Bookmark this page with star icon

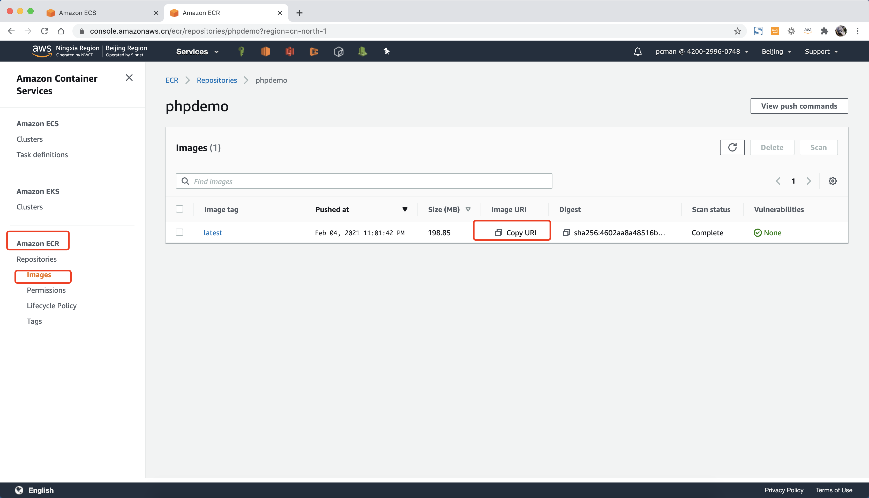click(x=737, y=31)
